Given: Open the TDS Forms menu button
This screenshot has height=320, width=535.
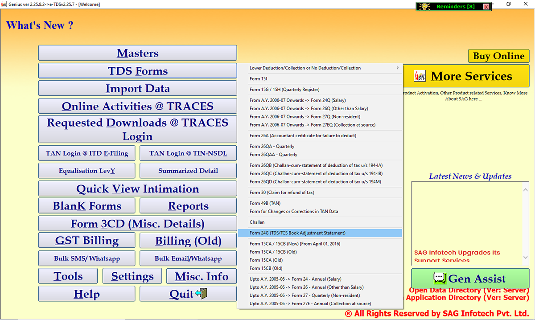Looking at the screenshot, I should (137, 71).
